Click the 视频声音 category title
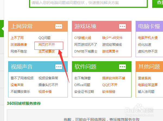Viewport: 163px width, 121px height. [22, 67]
